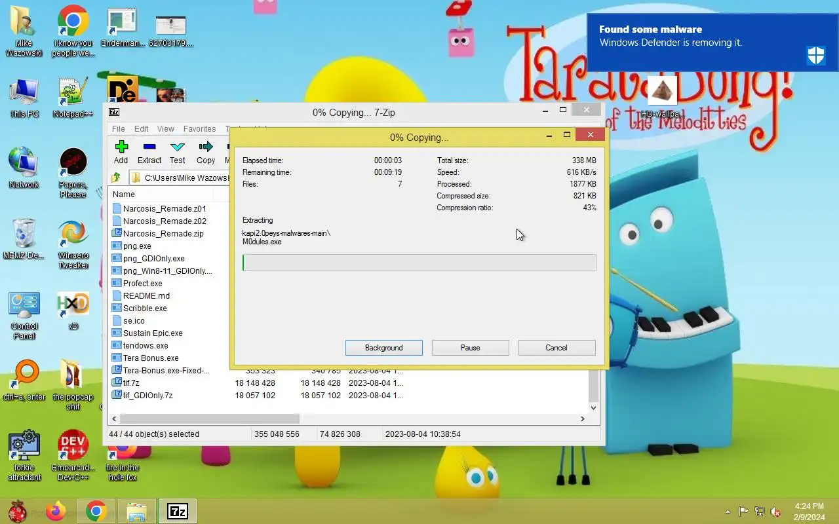
Task: Open the MEMZ De... recycle bin icon
Action: [24, 239]
